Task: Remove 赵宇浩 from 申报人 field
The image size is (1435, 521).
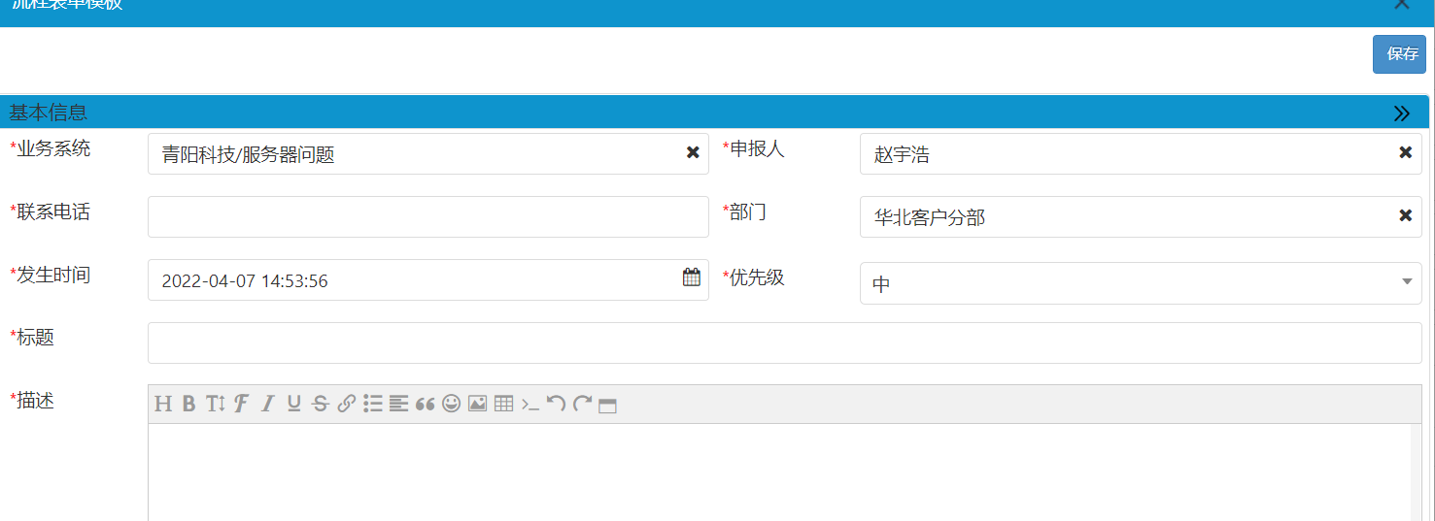Action: pos(1405,152)
